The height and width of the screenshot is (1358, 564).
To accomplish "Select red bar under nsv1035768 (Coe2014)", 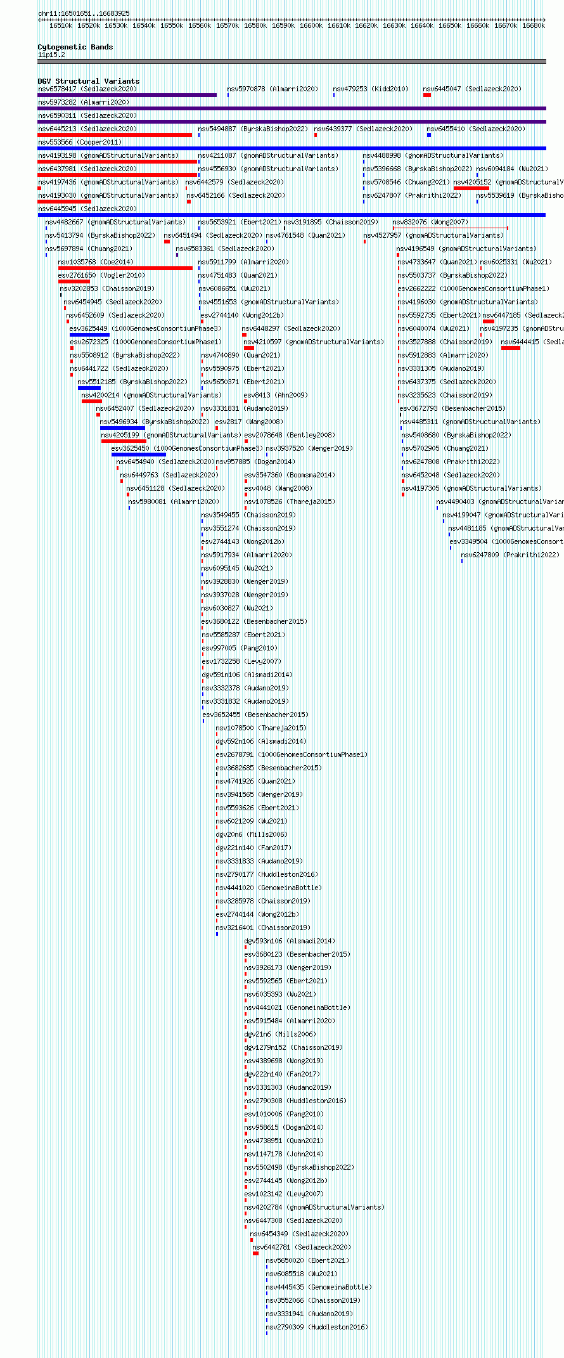I will tap(125, 268).
